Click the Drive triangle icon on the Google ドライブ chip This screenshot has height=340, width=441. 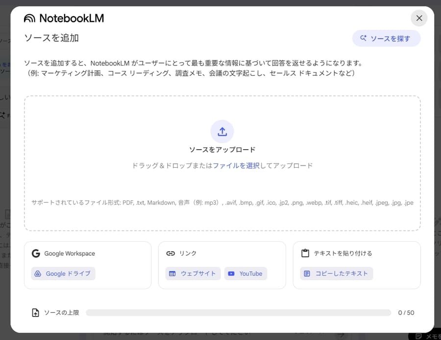pyautogui.click(x=38, y=274)
